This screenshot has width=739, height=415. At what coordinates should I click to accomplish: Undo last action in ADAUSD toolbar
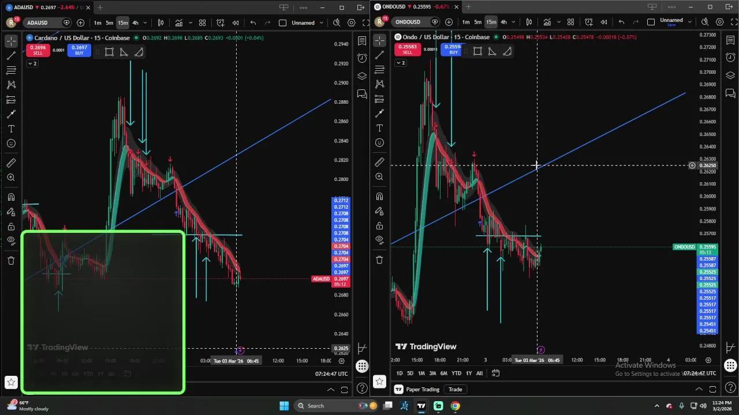(253, 22)
